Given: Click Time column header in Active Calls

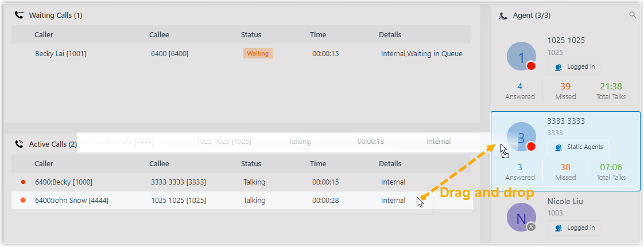Looking at the screenshot, I should click(x=318, y=164).
